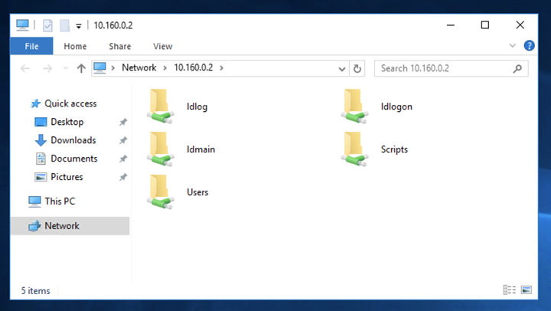The image size is (551, 311).
Task: Switch to Large icons view layout
Action: point(526,290)
